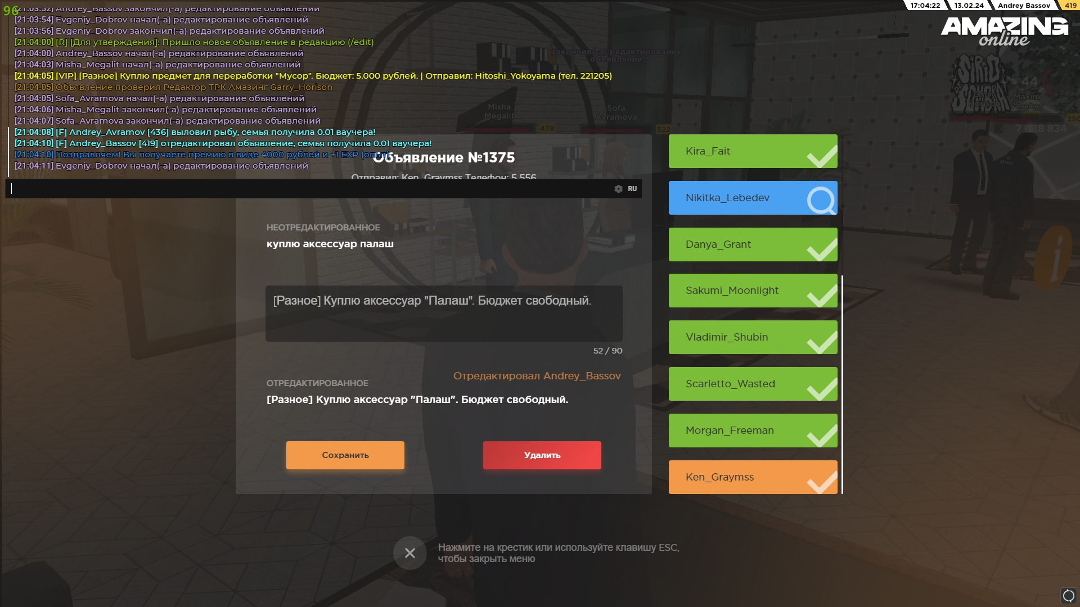Screen dimensions: 1080x607
Task: Switch the RU keyboard language indicator
Action: 632,189
